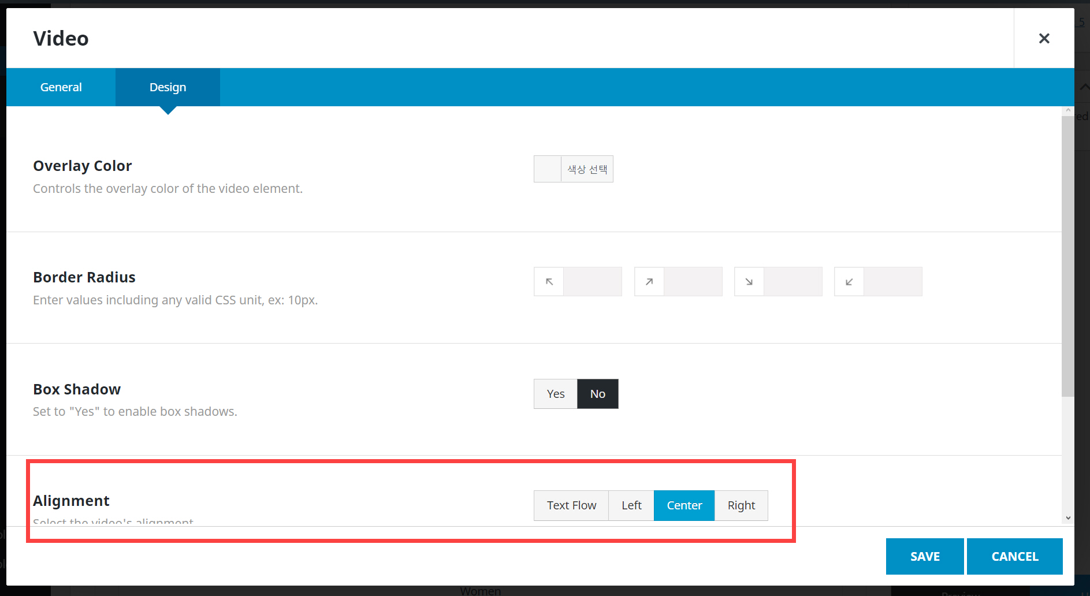
Task: Click the scrollbar down arrow
Action: click(1068, 518)
